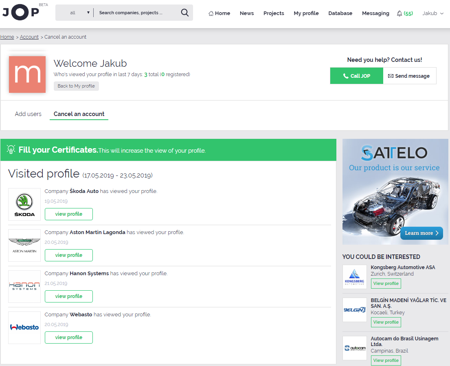Open Messaging from the navigation
Viewport: 450px width, 366px height.
pos(375,13)
